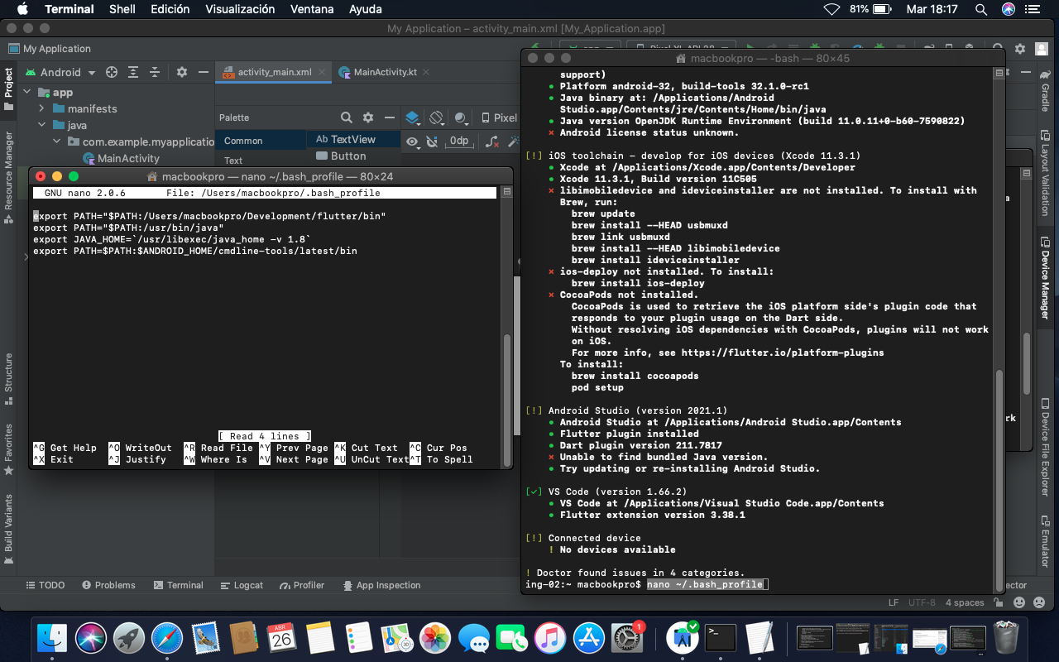Open App Store from the Dock
Screen dimensions: 1059x662
pyautogui.click(x=590, y=638)
